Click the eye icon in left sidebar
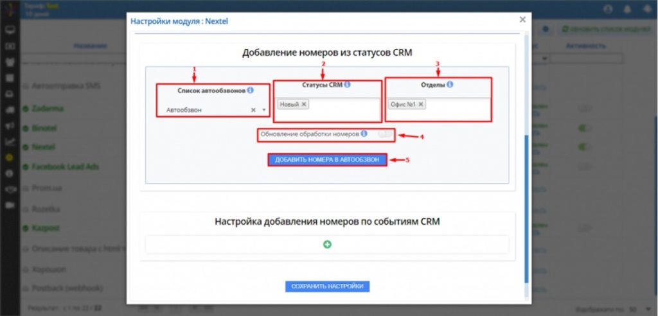Image resolution: width=658 pixels, height=316 pixels. click(10, 189)
